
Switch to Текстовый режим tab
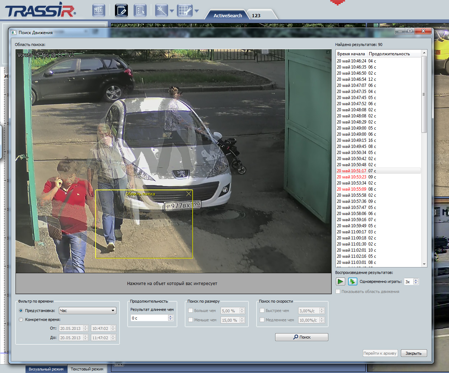point(87,369)
